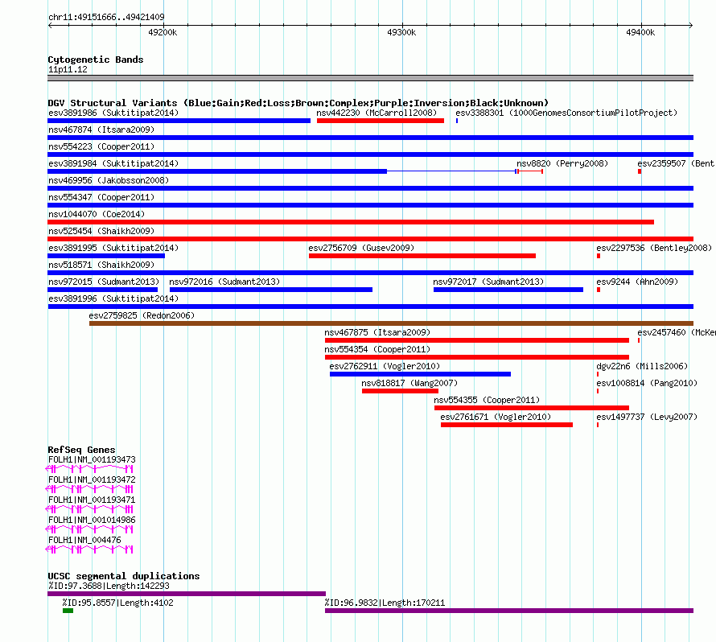Open the esv3891996 (Suktitipat2014) label

click(113, 298)
